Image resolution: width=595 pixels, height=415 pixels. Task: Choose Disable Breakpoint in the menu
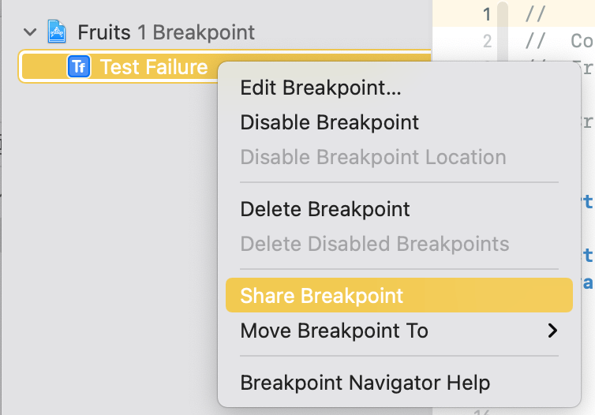pyautogui.click(x=329, y=122)
